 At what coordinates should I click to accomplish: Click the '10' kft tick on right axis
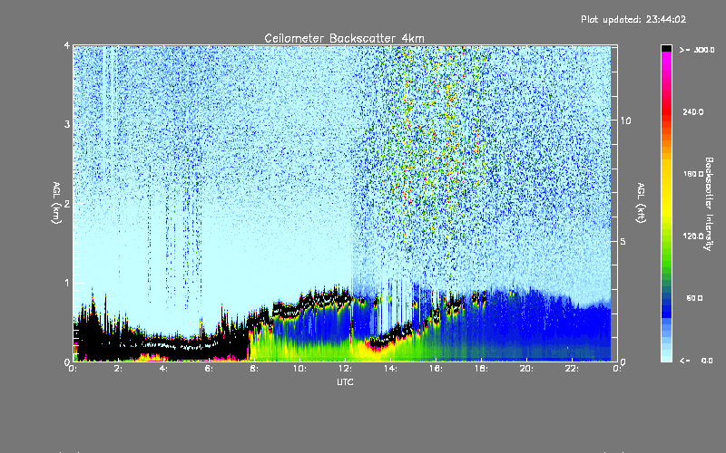(x=625, y=120)
